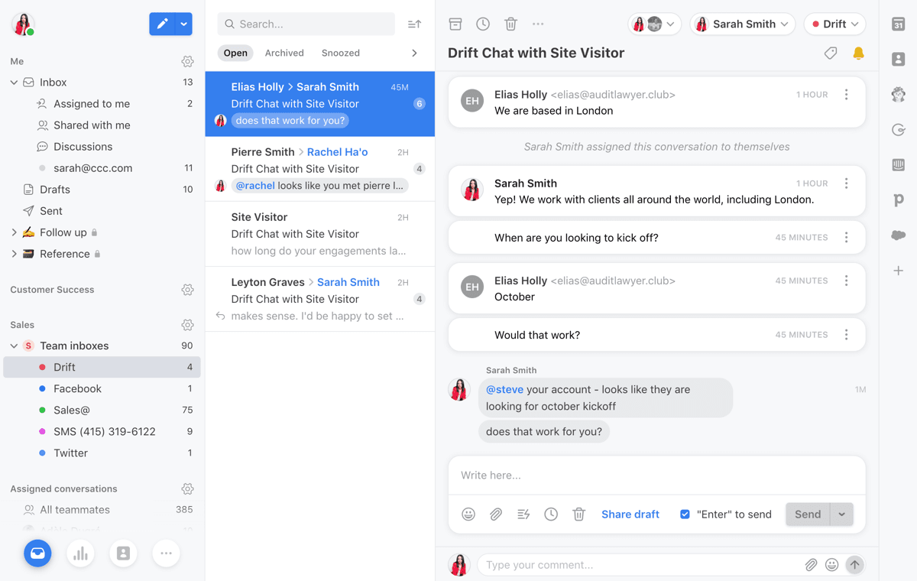Image resolution: width=917 pixels, height=581 pixels.
Task: Open the Drift inbox dropdown in the header
Action: click(834, 24)
